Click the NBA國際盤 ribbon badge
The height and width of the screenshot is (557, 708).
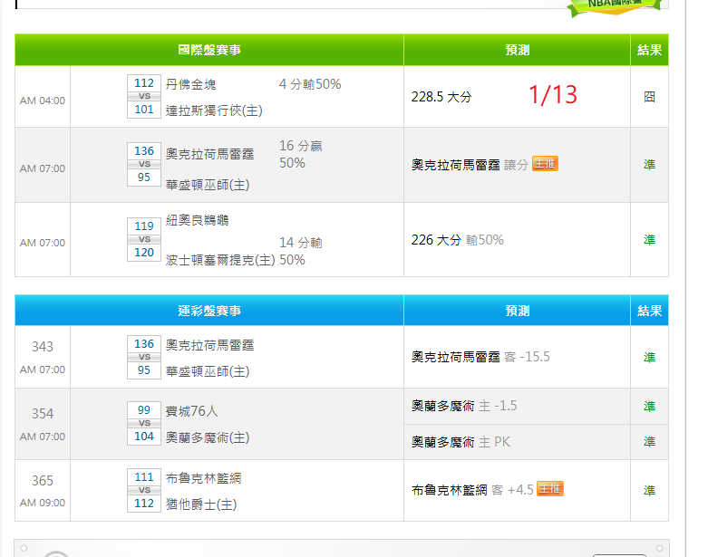[615, 5]
